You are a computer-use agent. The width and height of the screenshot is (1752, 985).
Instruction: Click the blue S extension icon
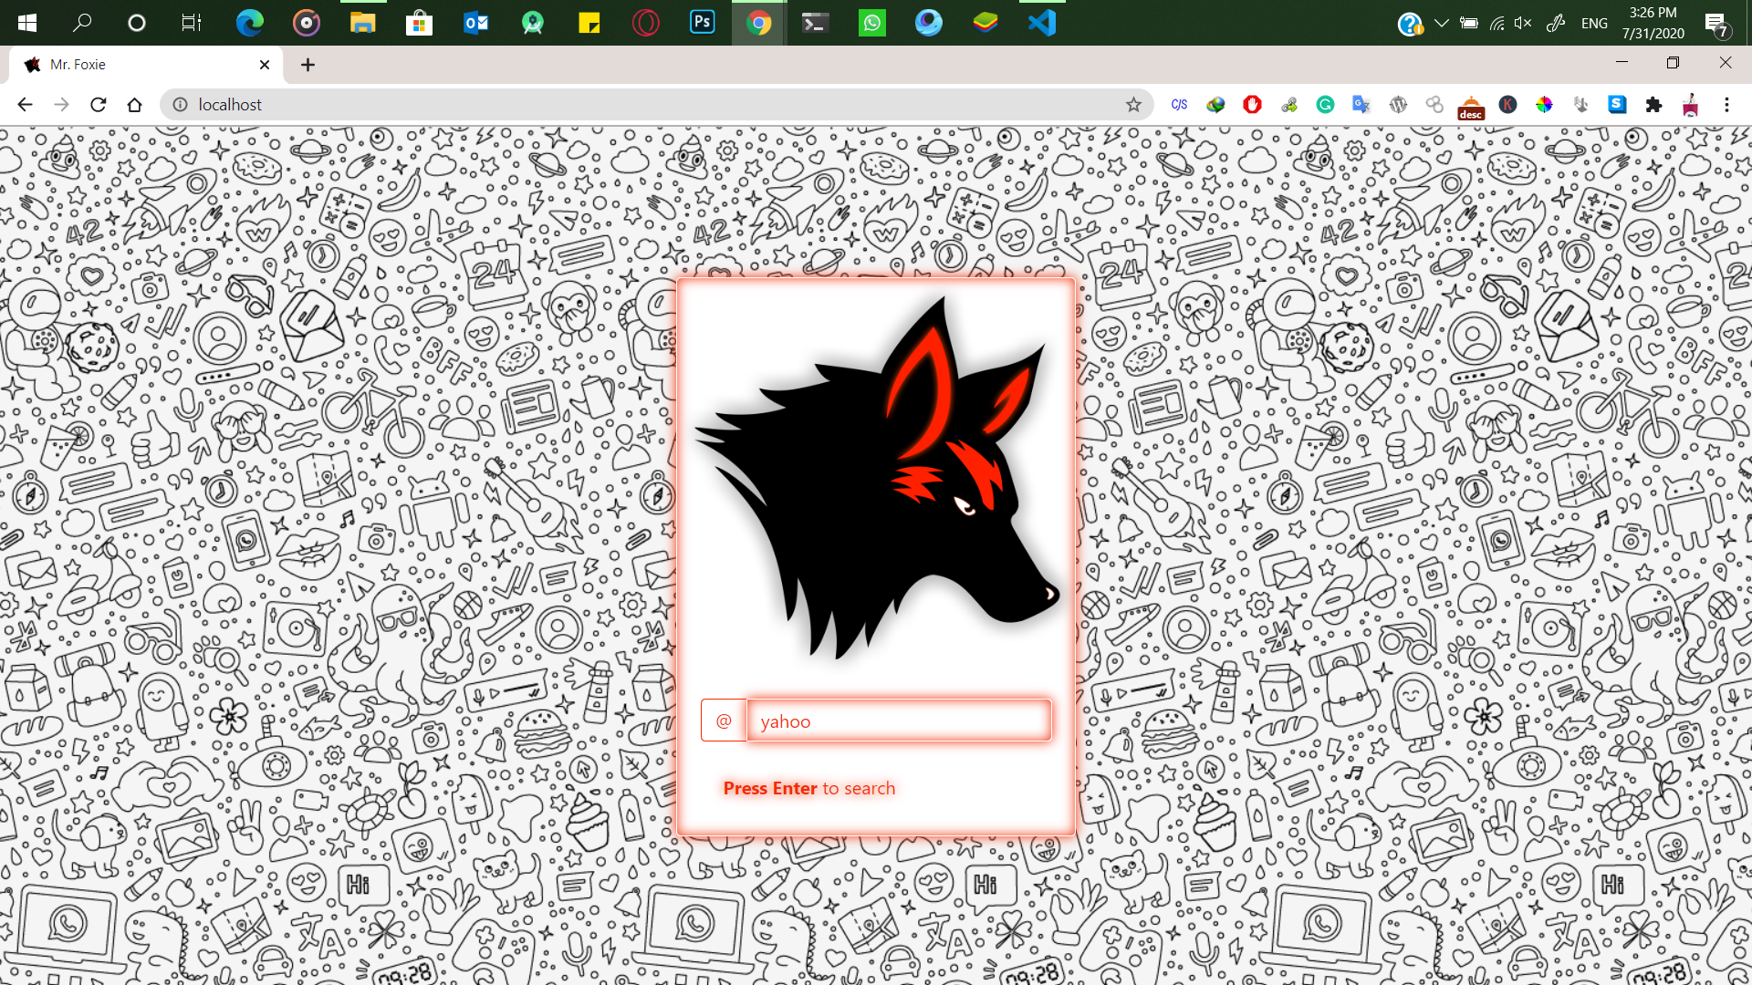click(x=1617, y=105)
